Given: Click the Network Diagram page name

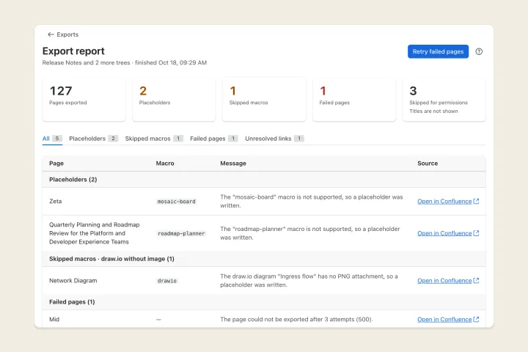Looking at the screenshot, I should [x=73, y=281].
